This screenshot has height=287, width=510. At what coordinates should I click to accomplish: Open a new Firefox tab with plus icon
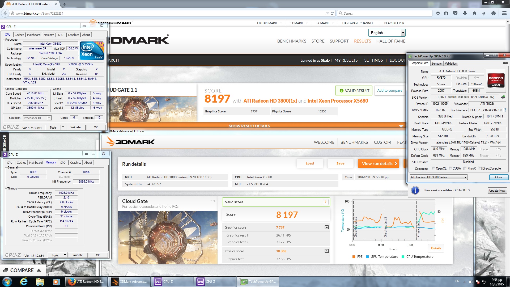point(64,4)
